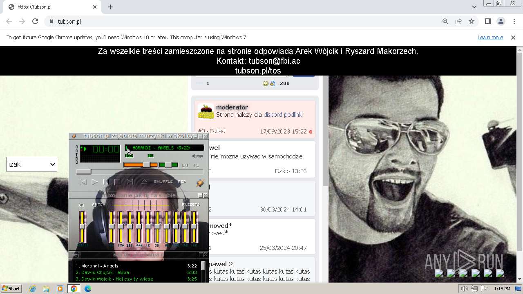Adjust the equalizer preamp slider

click(x=82, y=227)
